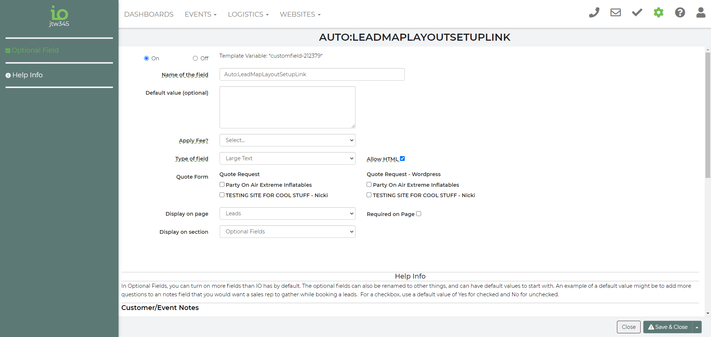Open Help Info in the sidebar
The image size is (711, 337).
(x=24, y=75)
